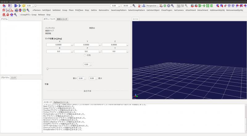Click the SetObject planner button
The image size is (247, 136).
[x=46, y=10]
